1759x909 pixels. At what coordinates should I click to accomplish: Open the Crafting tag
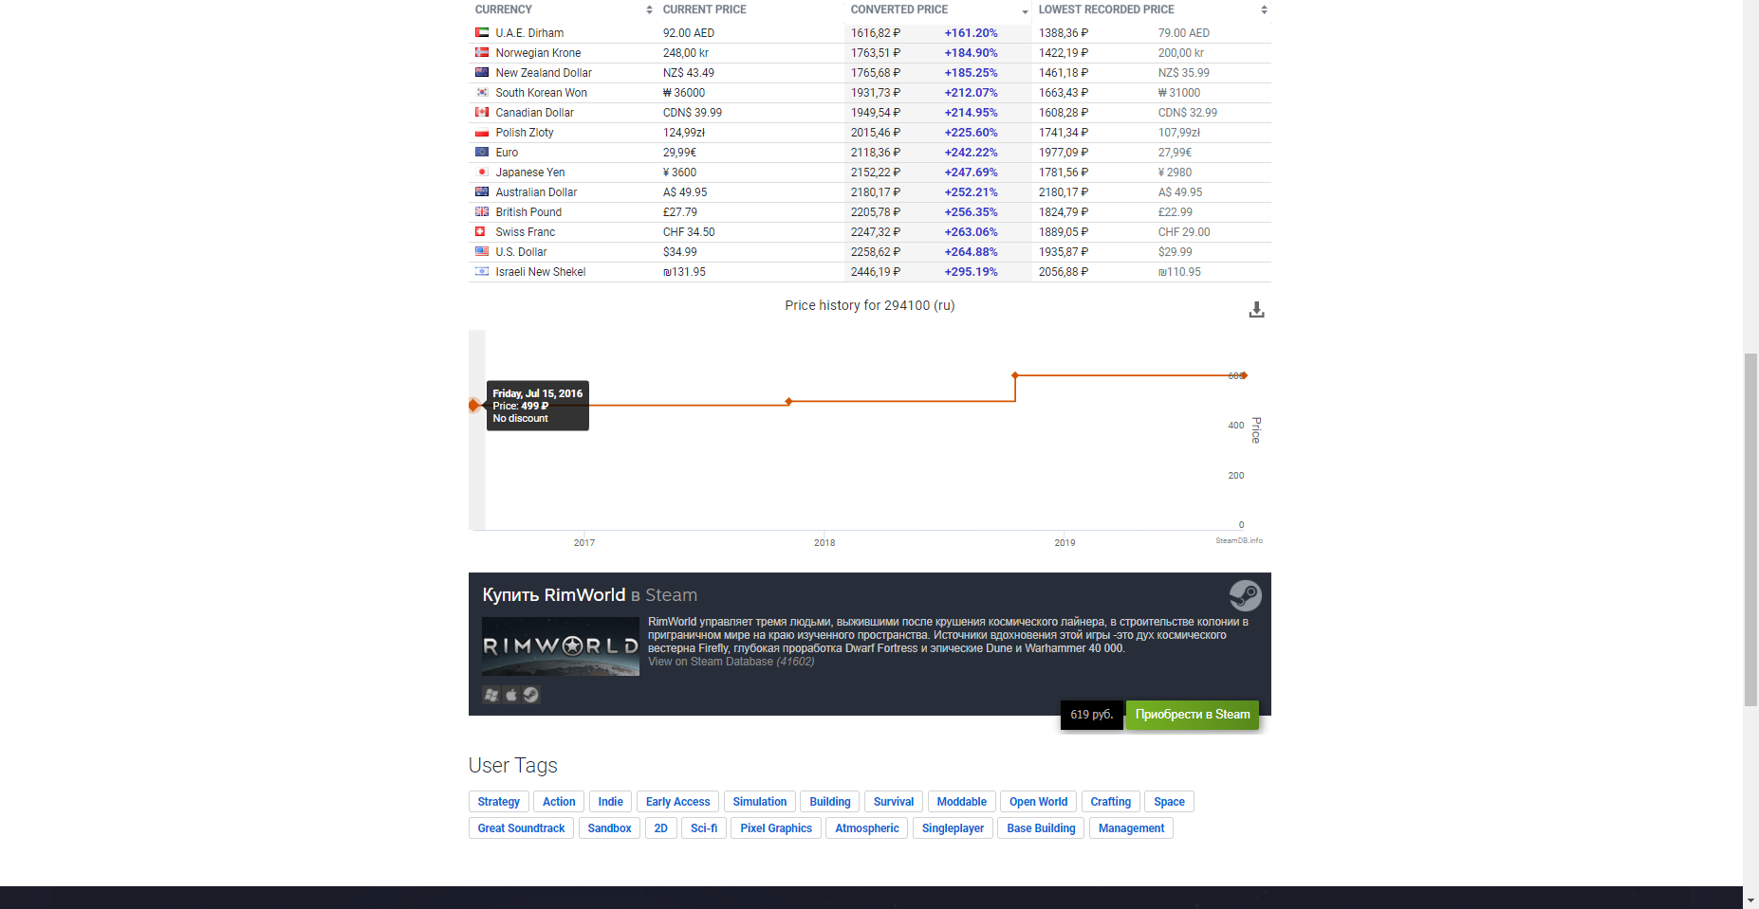pos(1111,802)
